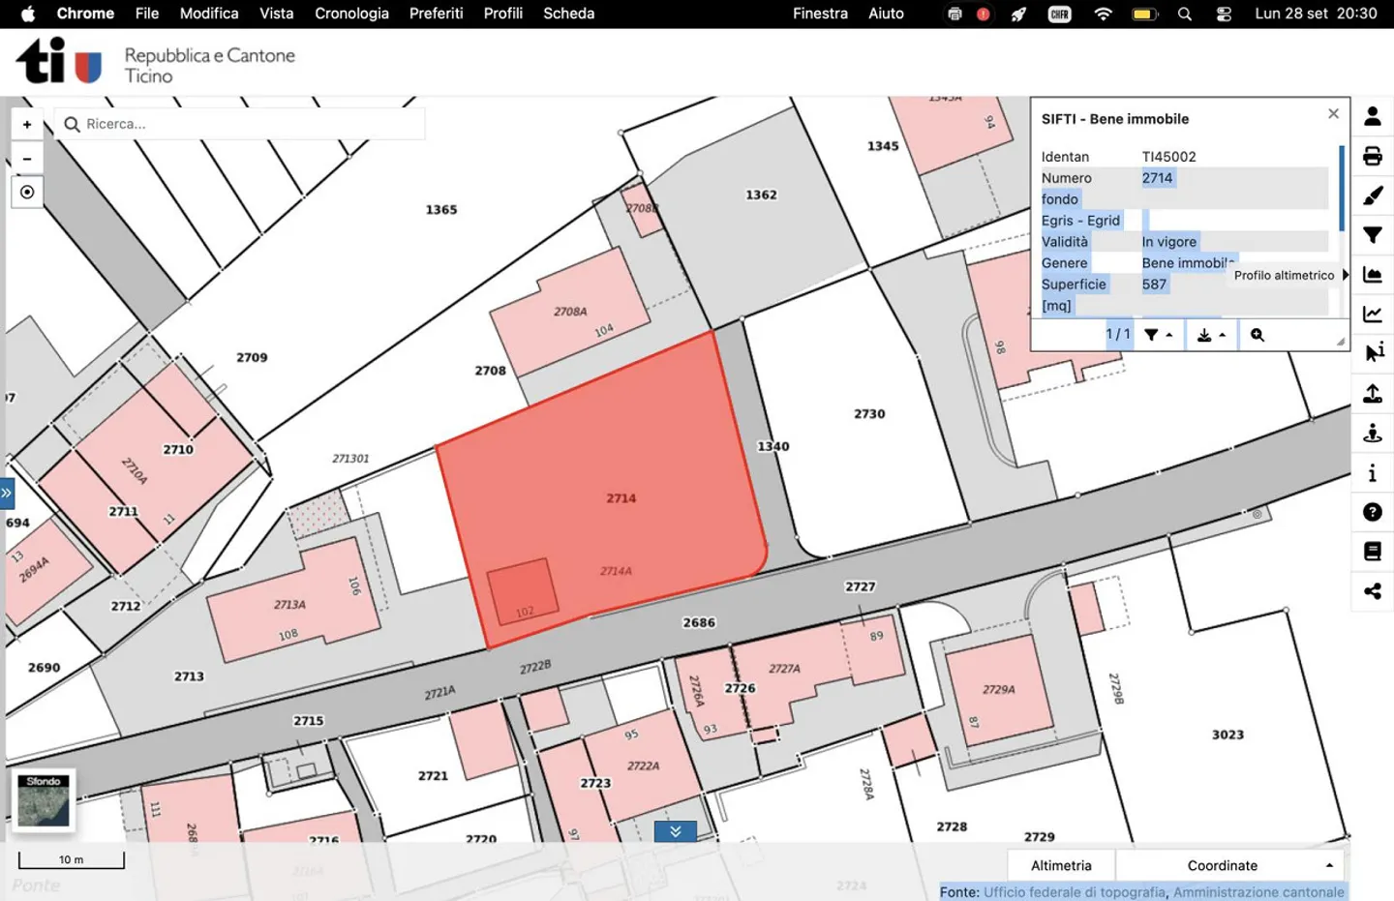Open the upload/import layer tool
Image resolution: width=1394 pixels, height=901 pixels.
(x=1372, y=393)
